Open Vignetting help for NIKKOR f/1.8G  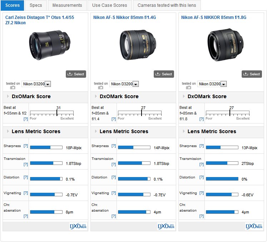pos(202,193)
